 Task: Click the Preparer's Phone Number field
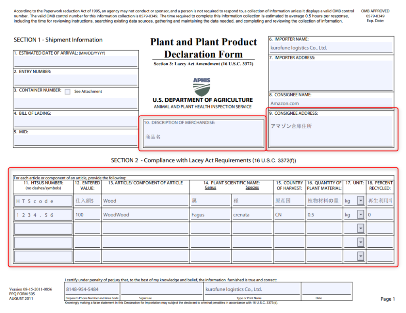coord(92,289)
